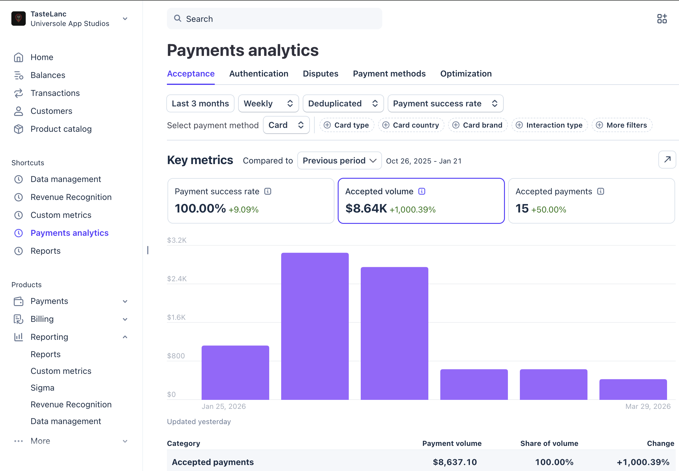The width and height of the screenshot is (679, 471).
Task: Add the Interaction type filter
Action: click(x=549, y=125)
